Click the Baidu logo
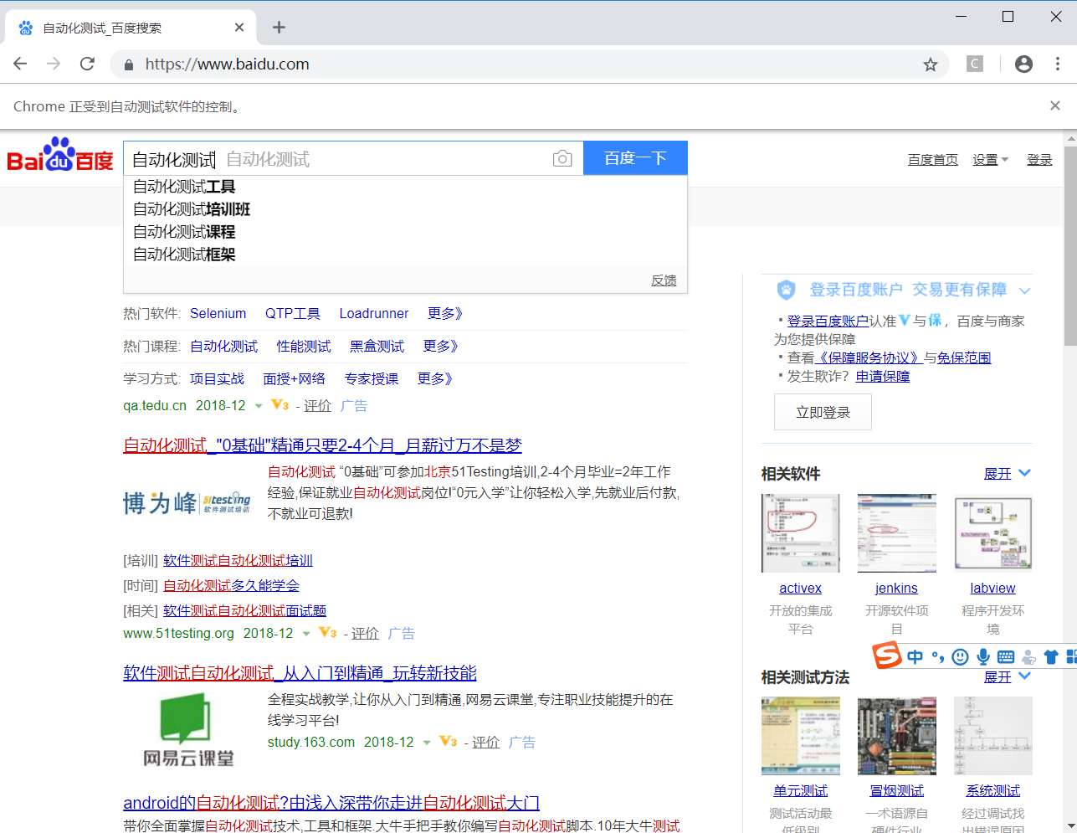Image resolution: width=1077 pixels, height=833 pixels. [x=60, y=159]
